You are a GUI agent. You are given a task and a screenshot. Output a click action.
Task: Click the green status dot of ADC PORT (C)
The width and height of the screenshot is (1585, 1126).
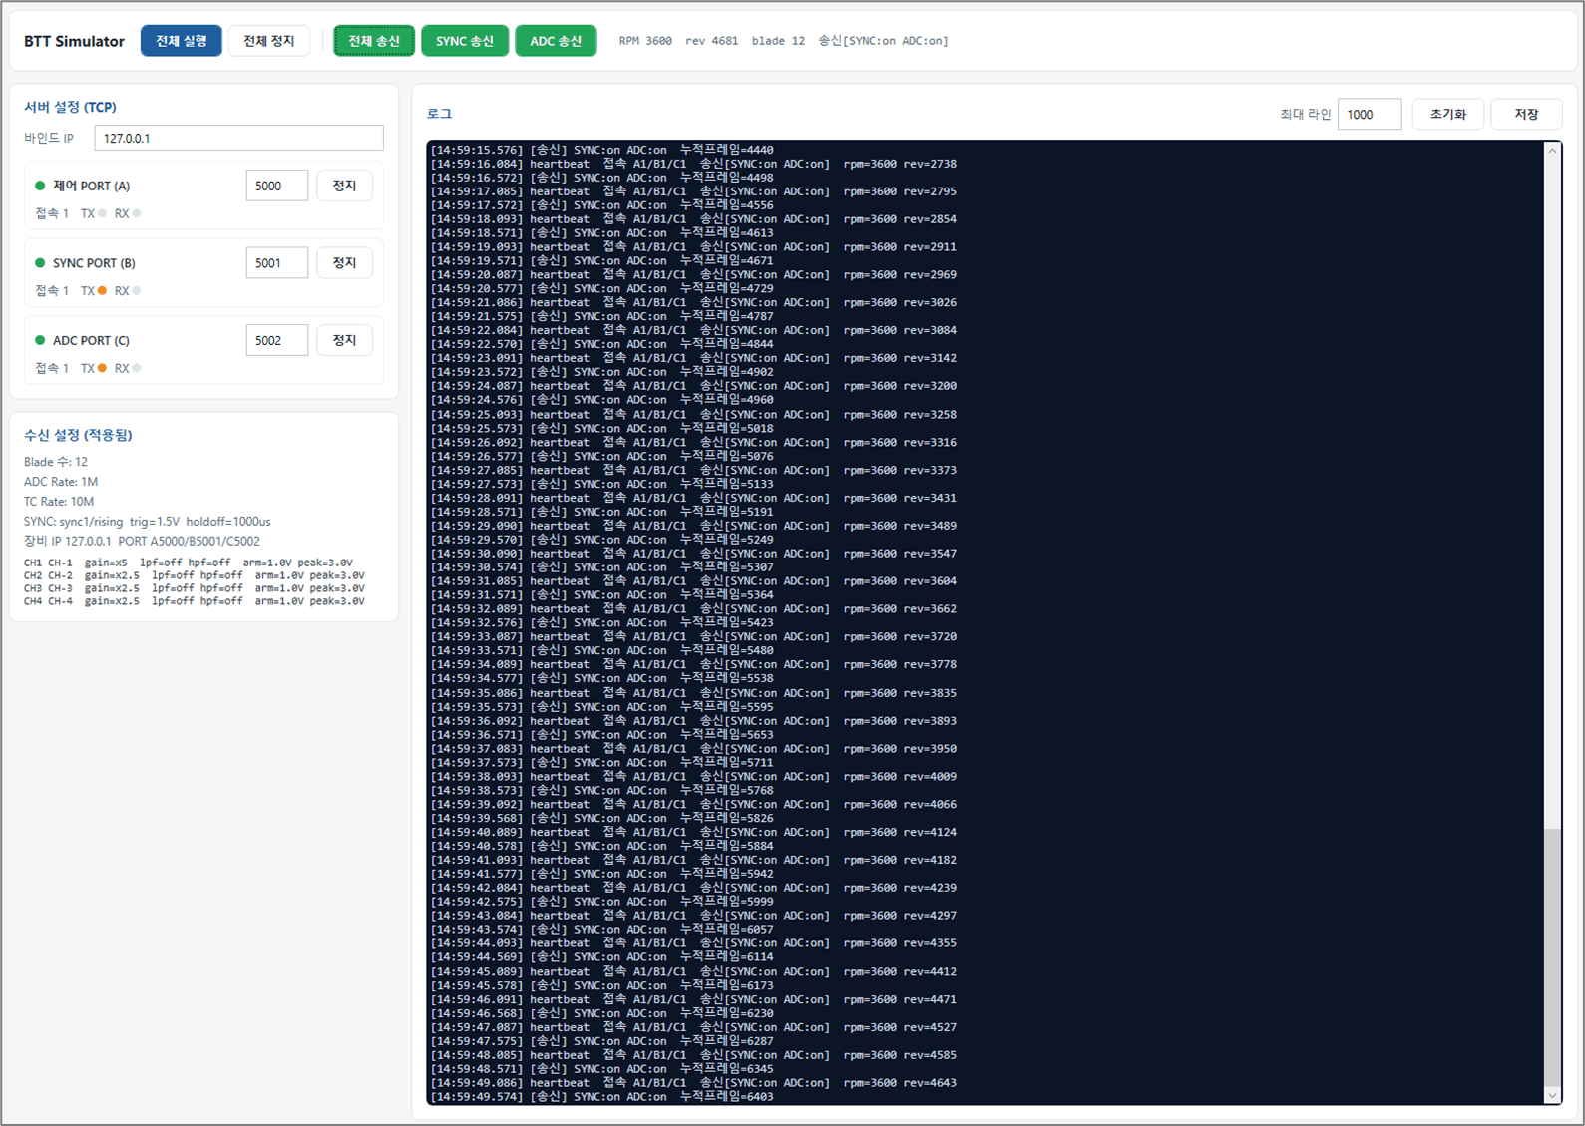pos(40,340)
